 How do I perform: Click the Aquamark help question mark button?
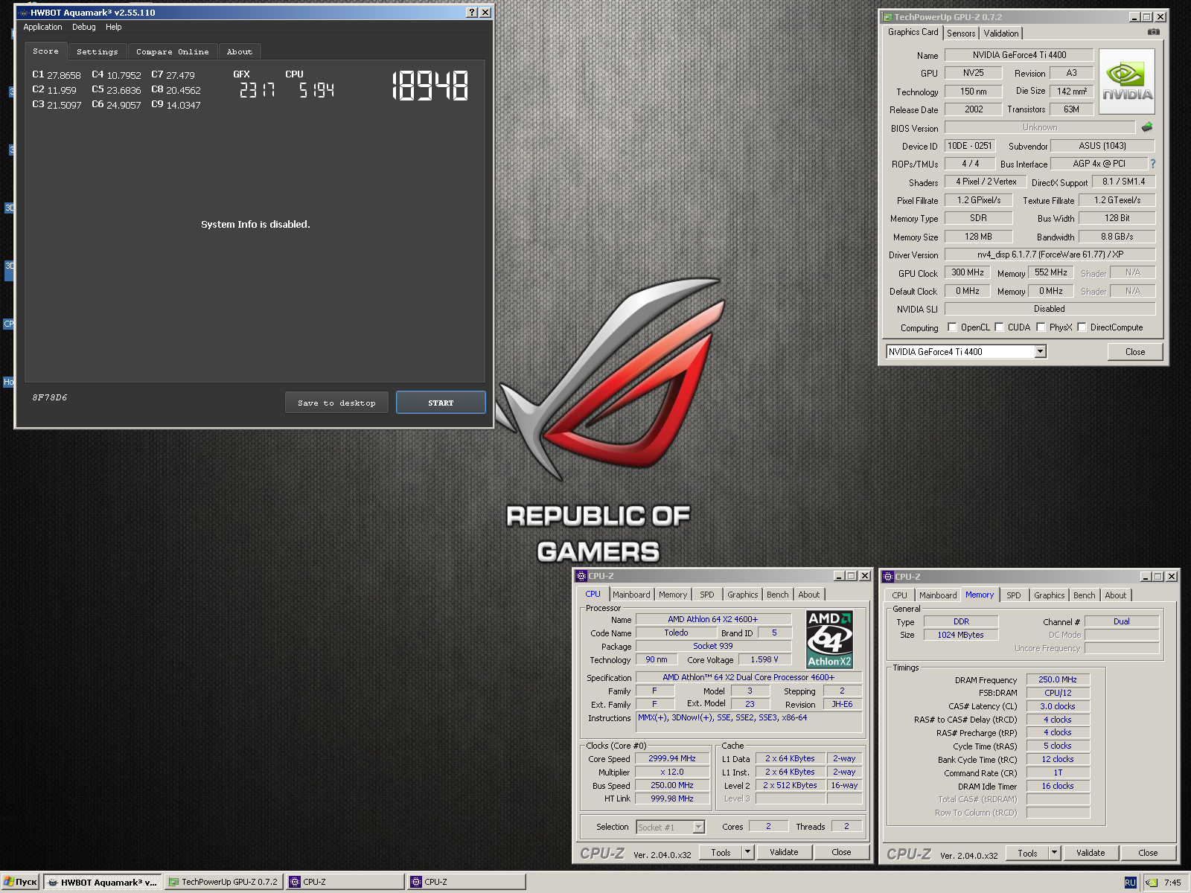(472, 13)
